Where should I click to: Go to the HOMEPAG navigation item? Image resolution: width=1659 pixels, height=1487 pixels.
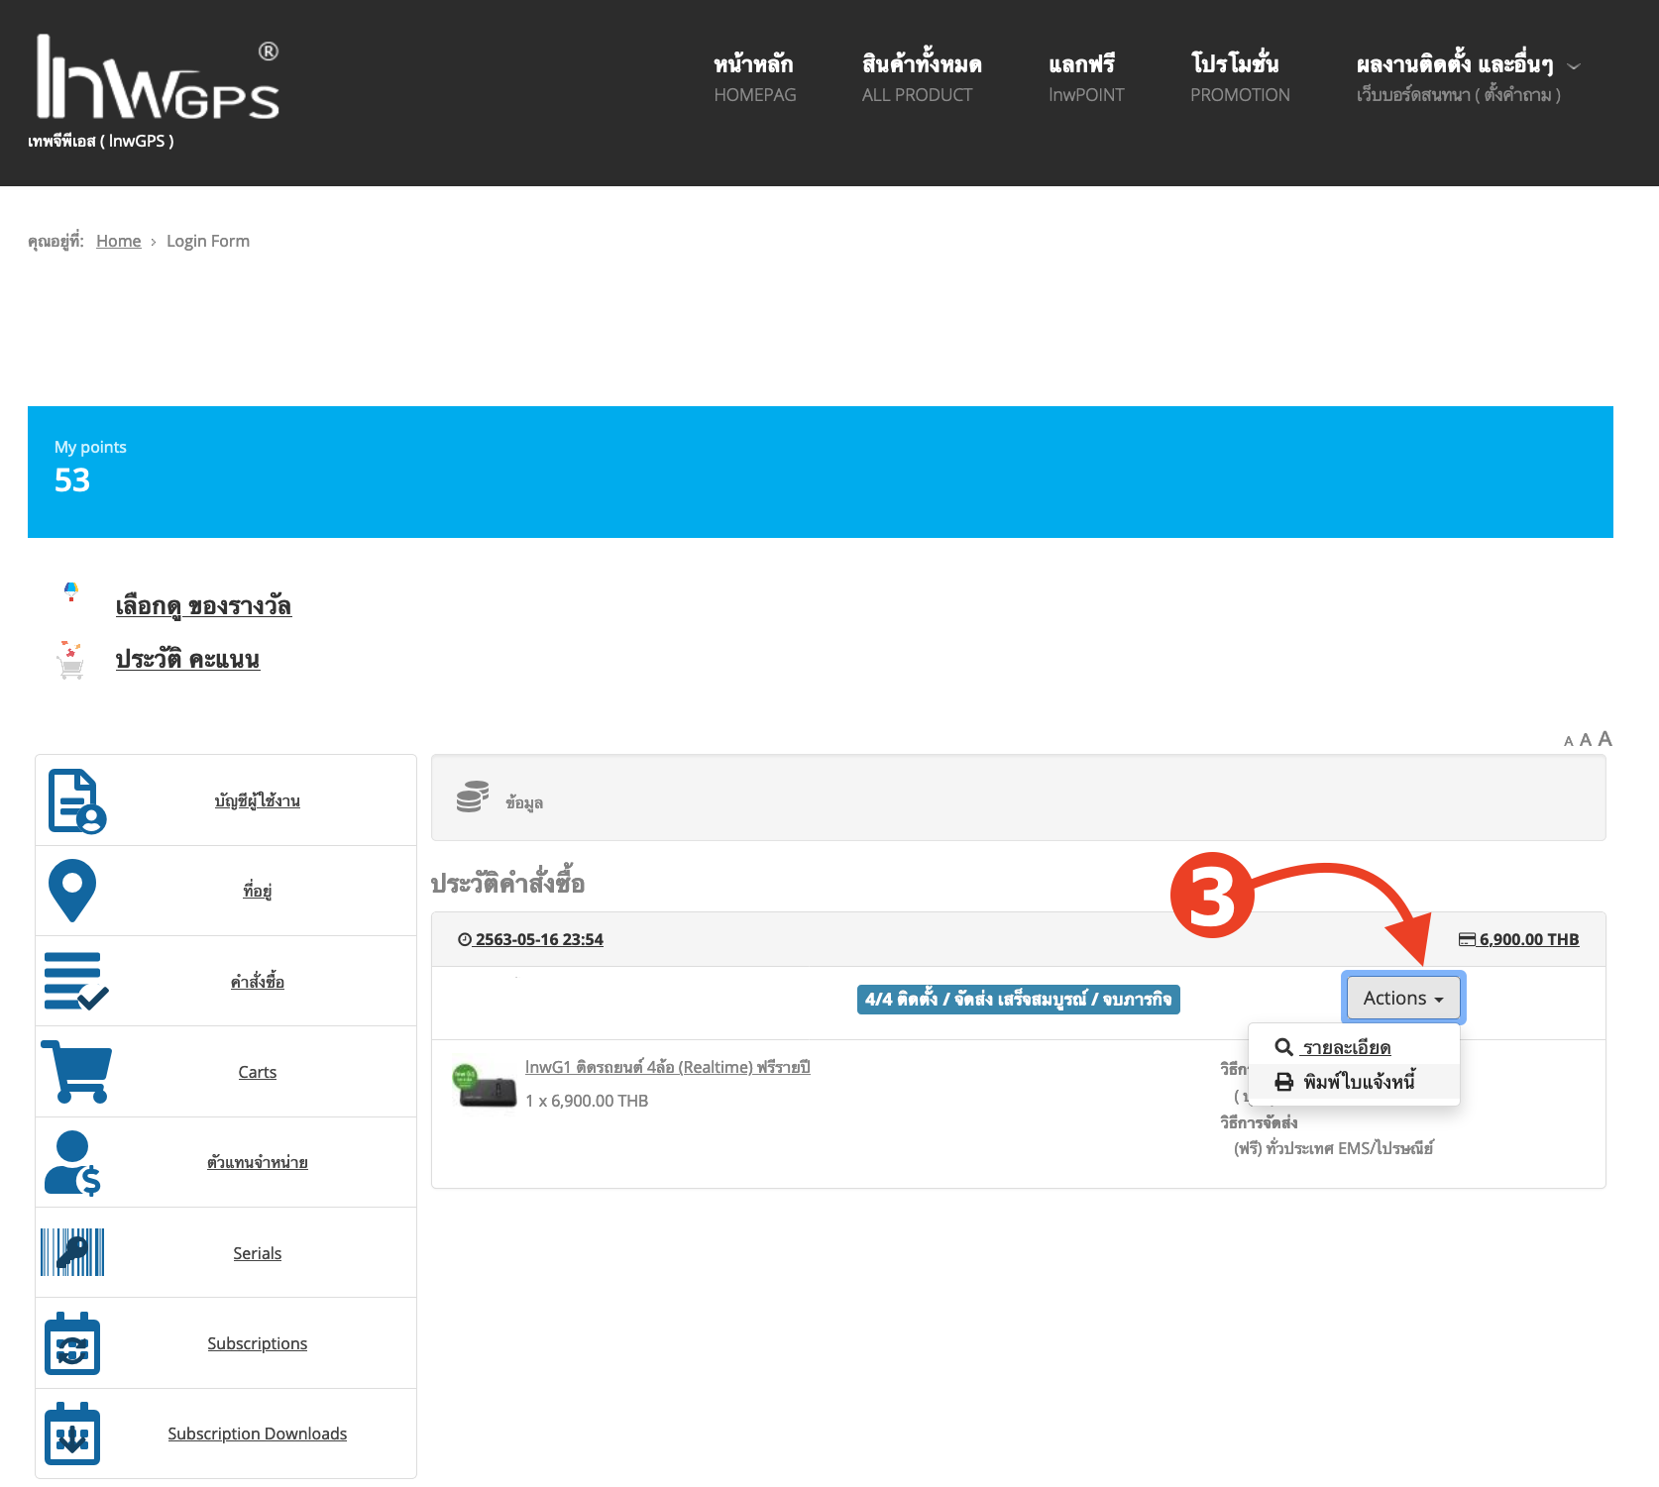pos(754,79)
